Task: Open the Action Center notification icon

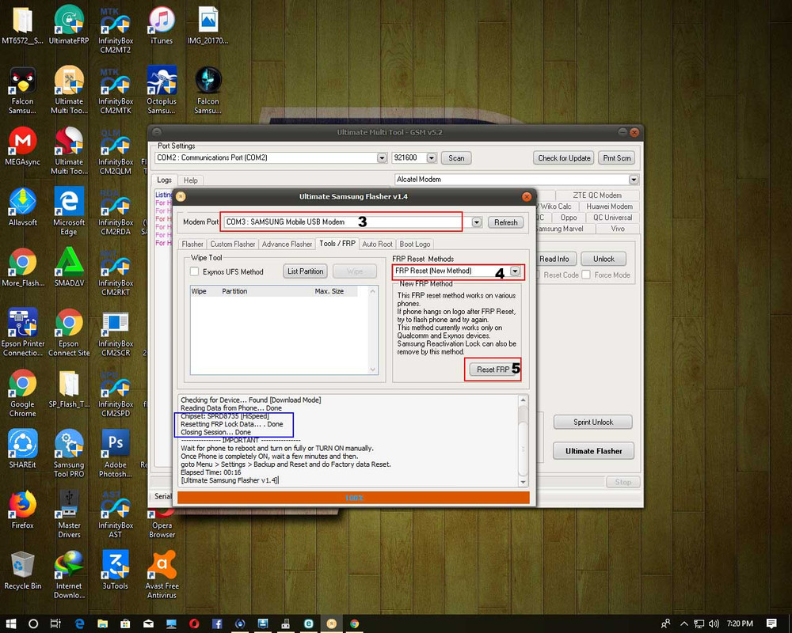Action: 771,624
